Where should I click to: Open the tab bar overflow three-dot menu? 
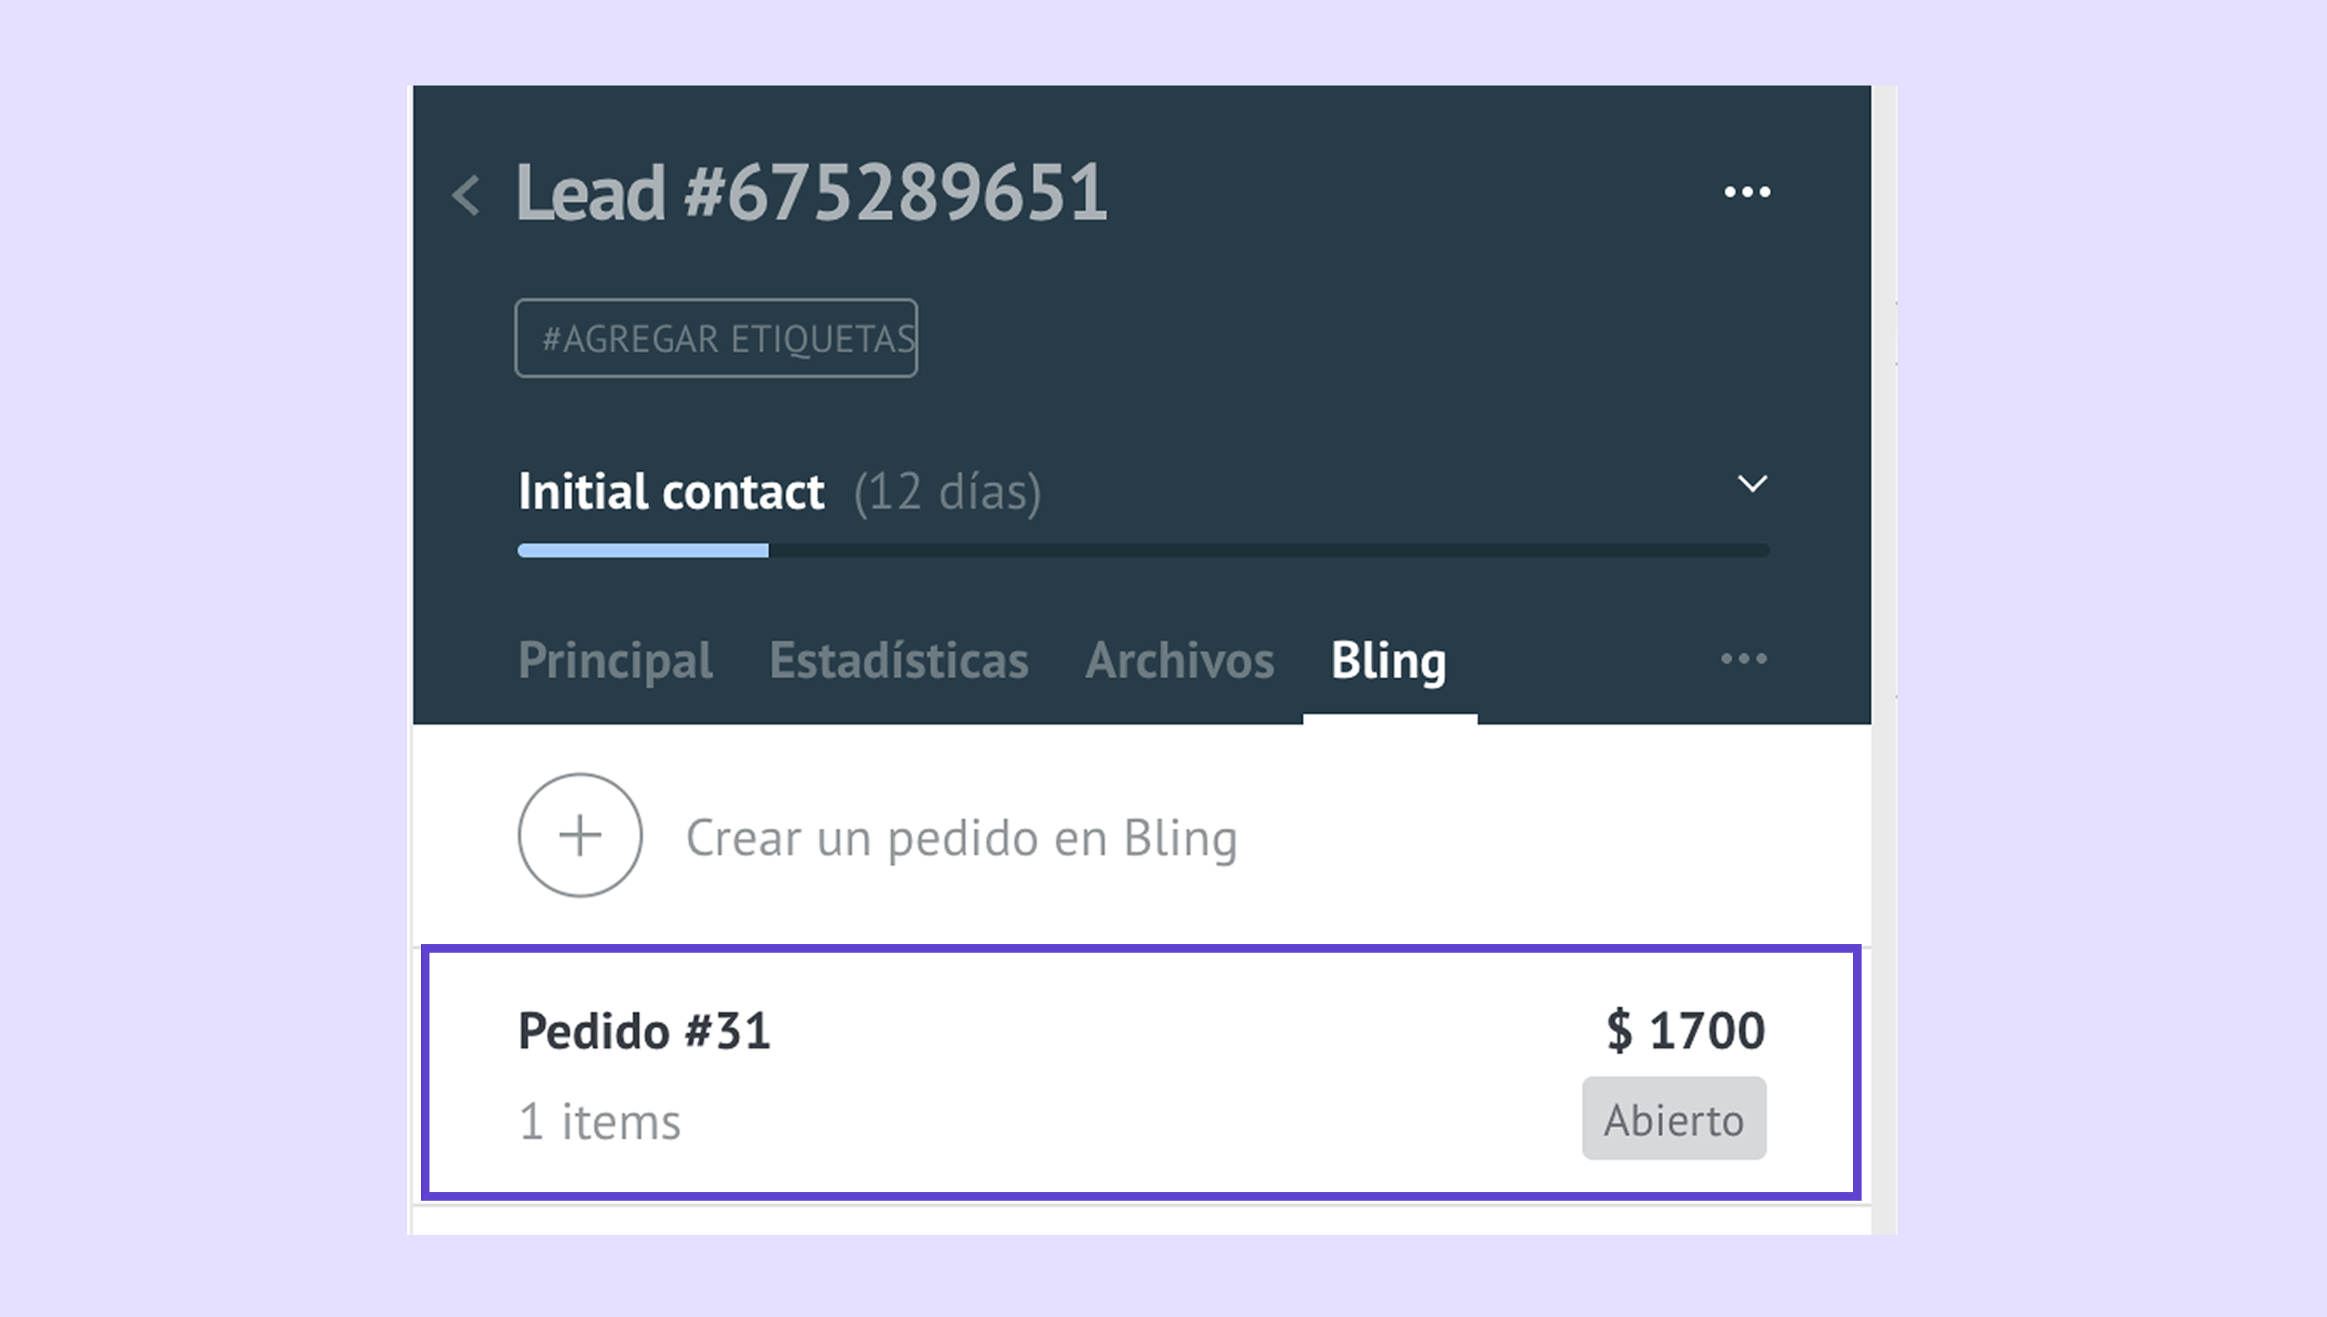(x=1744, y=658)
